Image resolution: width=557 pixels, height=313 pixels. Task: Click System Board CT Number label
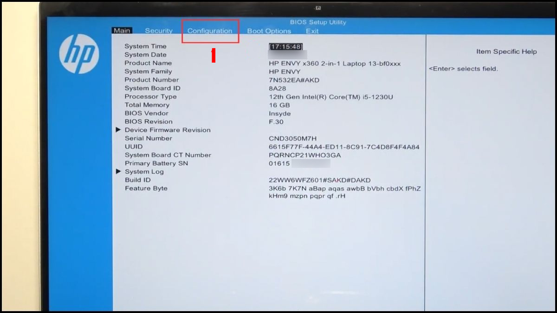(x=168, y=155)
